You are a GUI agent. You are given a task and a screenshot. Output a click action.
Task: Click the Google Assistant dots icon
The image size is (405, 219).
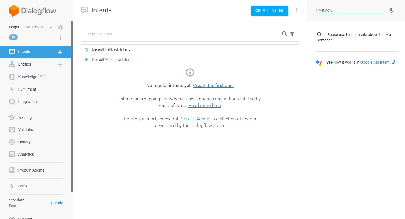coord(319,63)
